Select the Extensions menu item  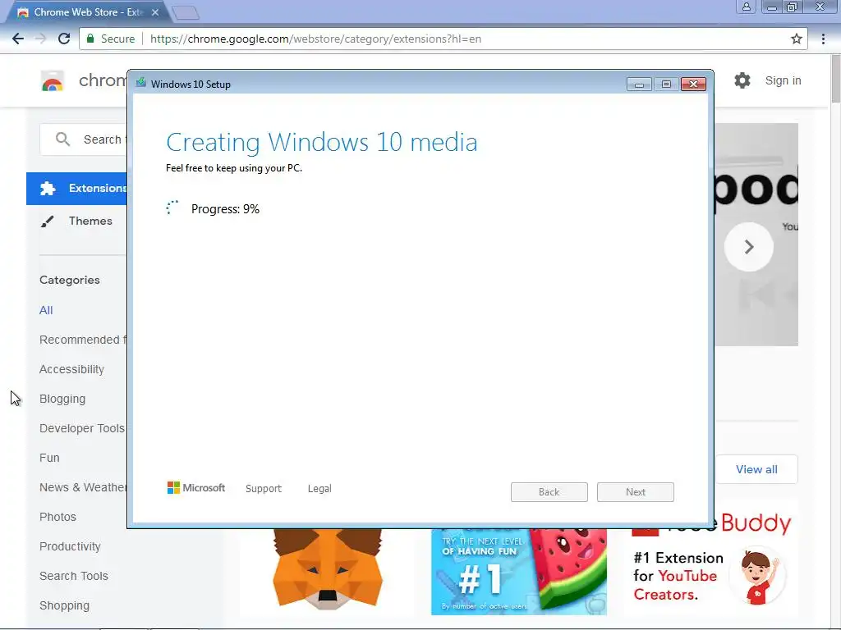(76, 188)
